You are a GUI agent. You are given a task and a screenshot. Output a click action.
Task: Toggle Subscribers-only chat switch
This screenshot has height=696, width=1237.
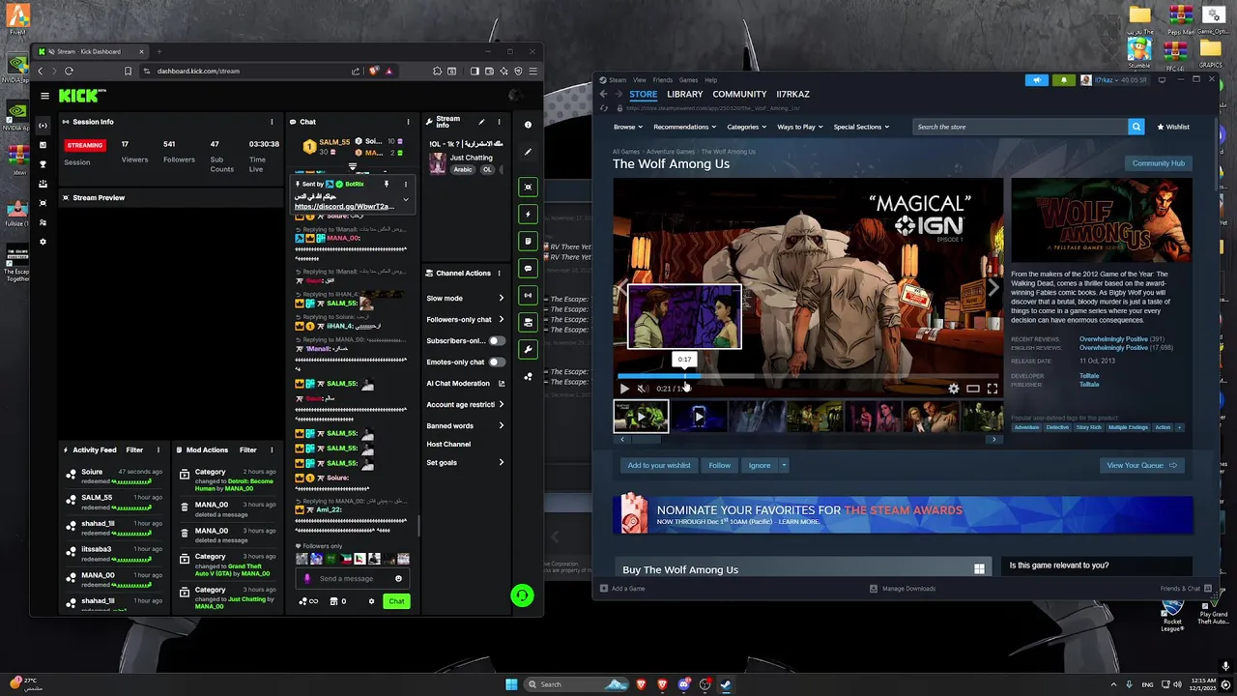(x=496, y=341)
